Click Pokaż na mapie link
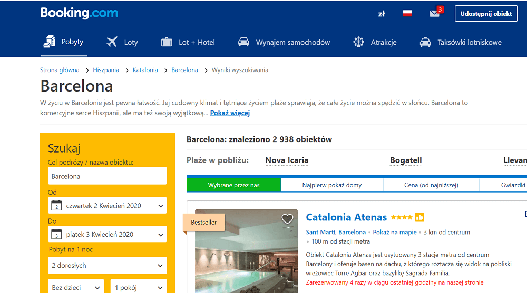The image size is (527, 293). 395,232
